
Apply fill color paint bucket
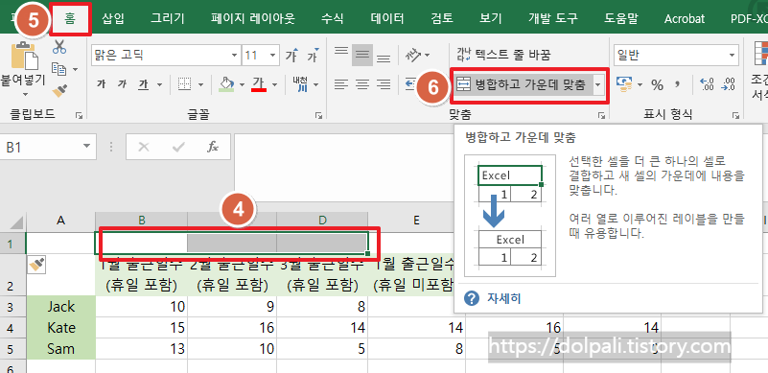pyautogui.click(x=227, y=84)
